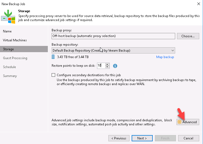Increase restore points with up arrow
This screenshot has width=203, height=144.
[107, 64]
